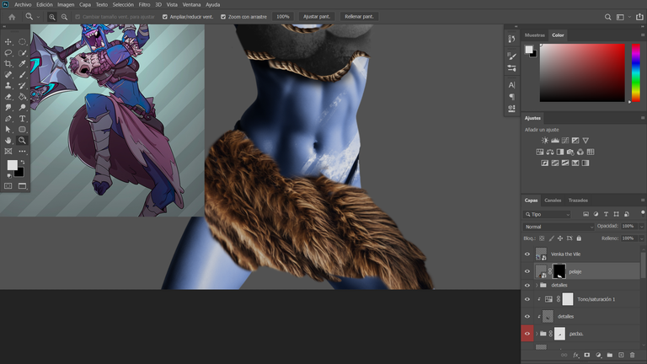Select the Hand tool
The height and width of the screenshot is (364, 647).
[x=8, y=141]
